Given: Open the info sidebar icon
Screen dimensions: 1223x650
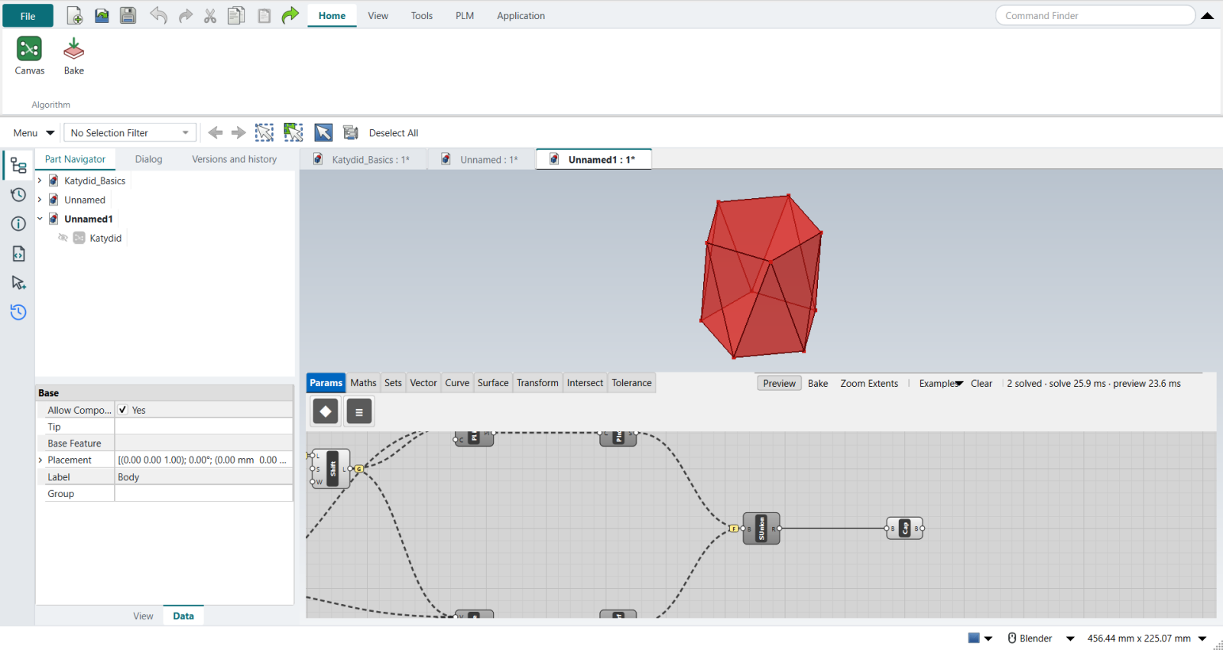Looking at the screenshot, I should click(x=18, y=224).
